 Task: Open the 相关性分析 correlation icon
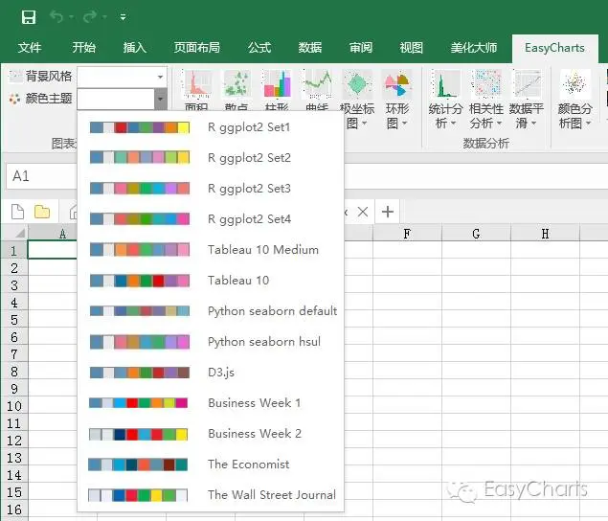(x=486, y=83)
